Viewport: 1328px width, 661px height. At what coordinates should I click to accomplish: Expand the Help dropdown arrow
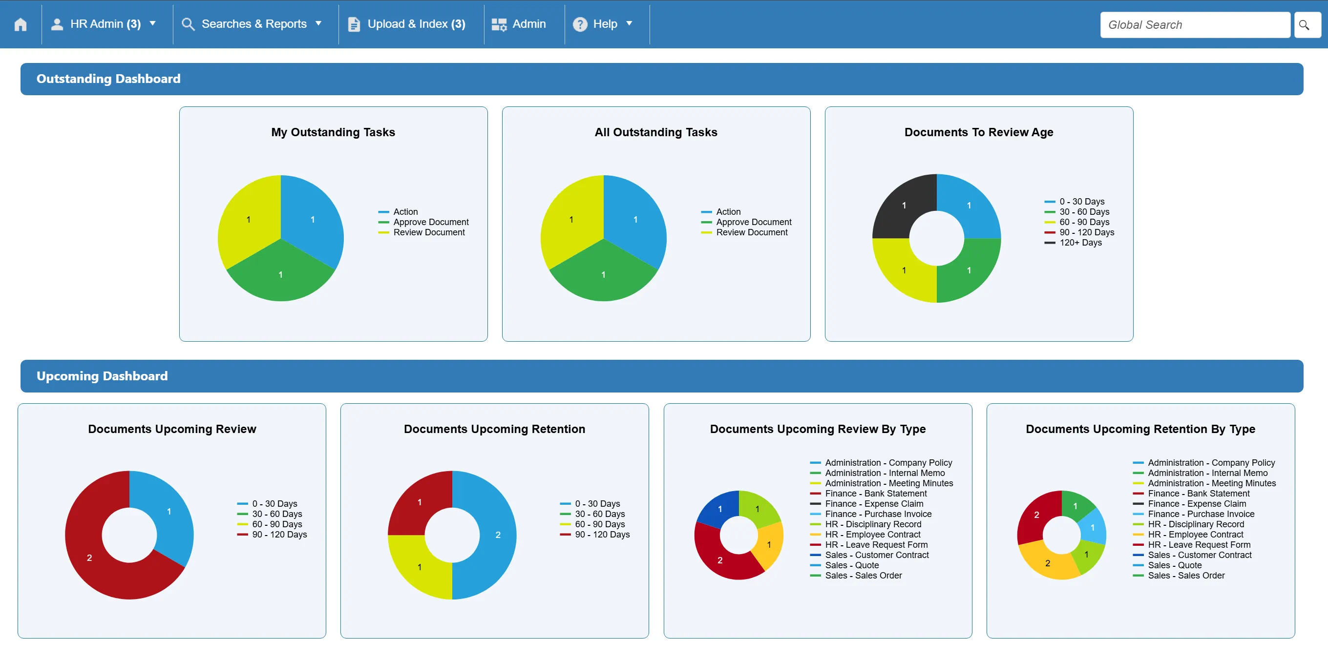[x=629, y=24]
